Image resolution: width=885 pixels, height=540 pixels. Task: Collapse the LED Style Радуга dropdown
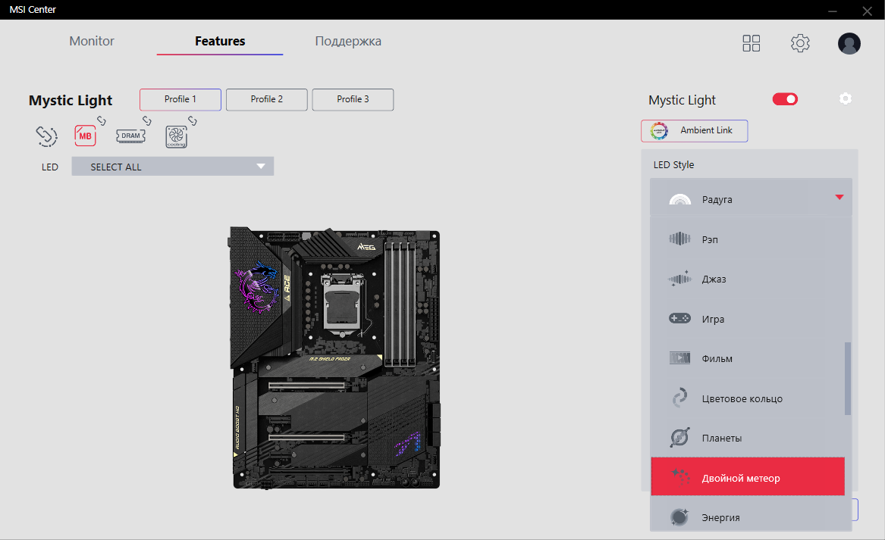tap(751, 197)
